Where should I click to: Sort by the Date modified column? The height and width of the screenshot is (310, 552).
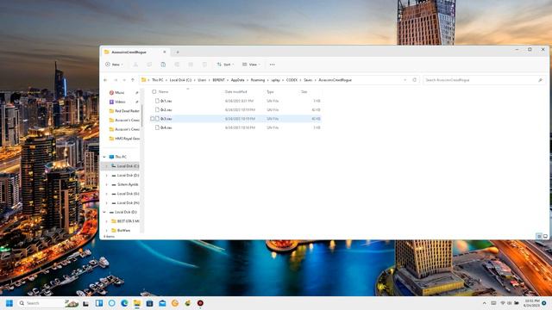(x=235, y=92)
